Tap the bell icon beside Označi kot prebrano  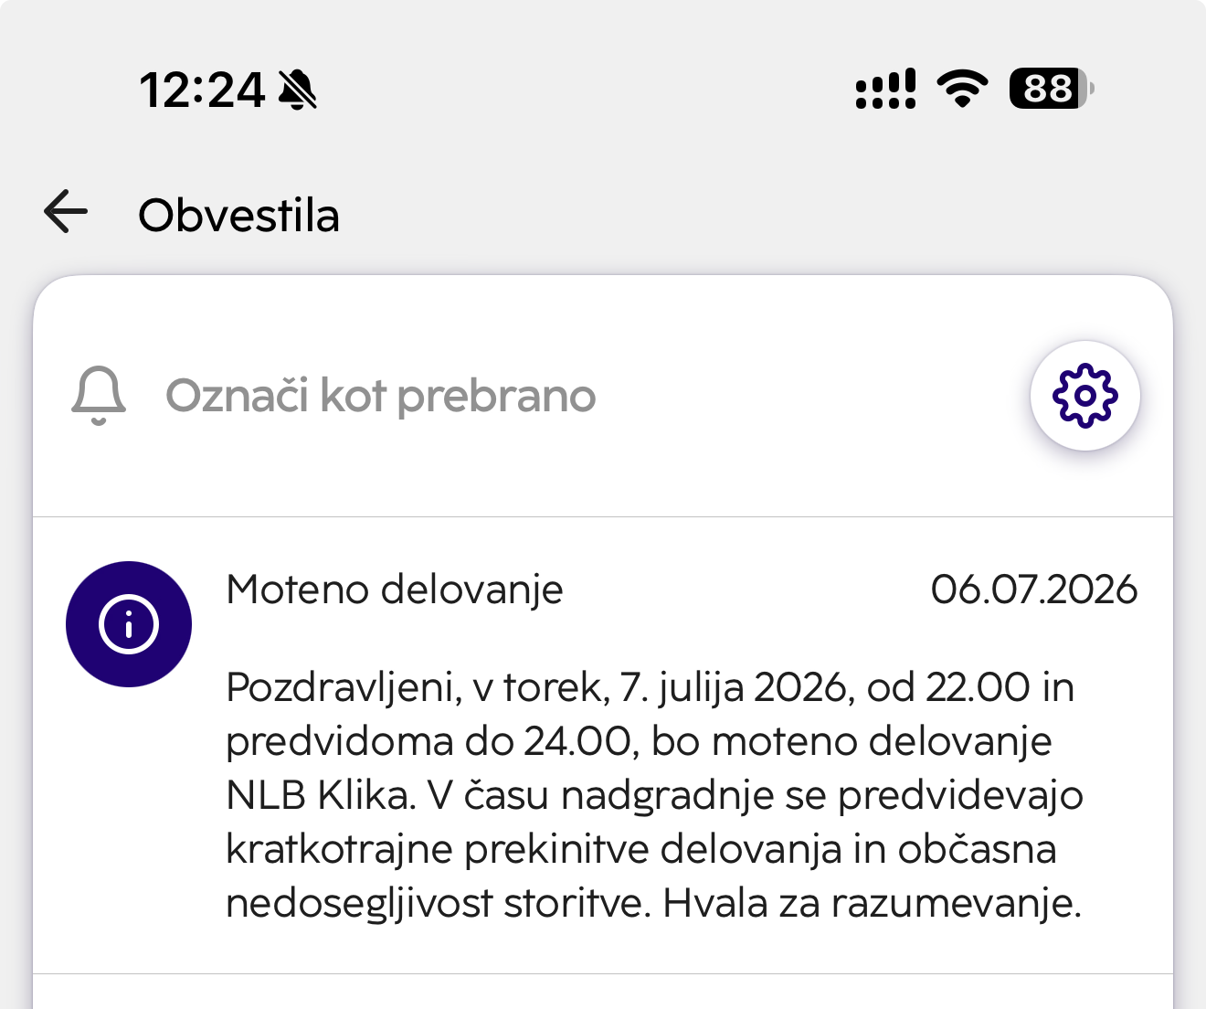click(x=99, y=396)
